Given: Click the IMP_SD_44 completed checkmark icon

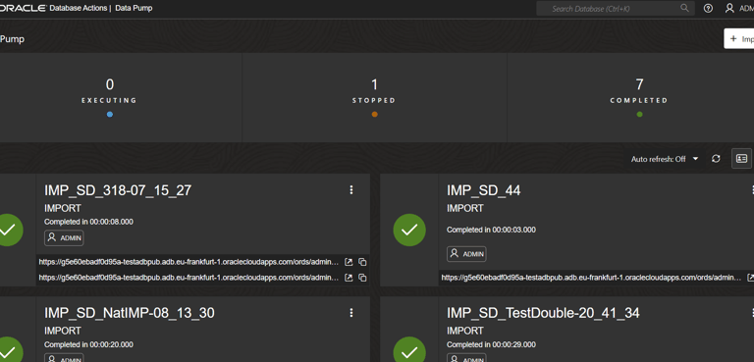Looking at the screenshot, I should [409, 230].
